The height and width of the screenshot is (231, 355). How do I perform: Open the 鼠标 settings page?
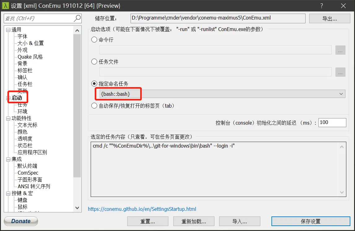(22, 207)
